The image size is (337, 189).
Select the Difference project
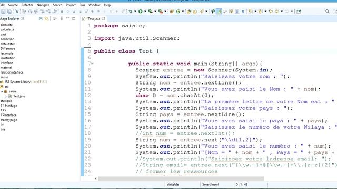(7, 49)
